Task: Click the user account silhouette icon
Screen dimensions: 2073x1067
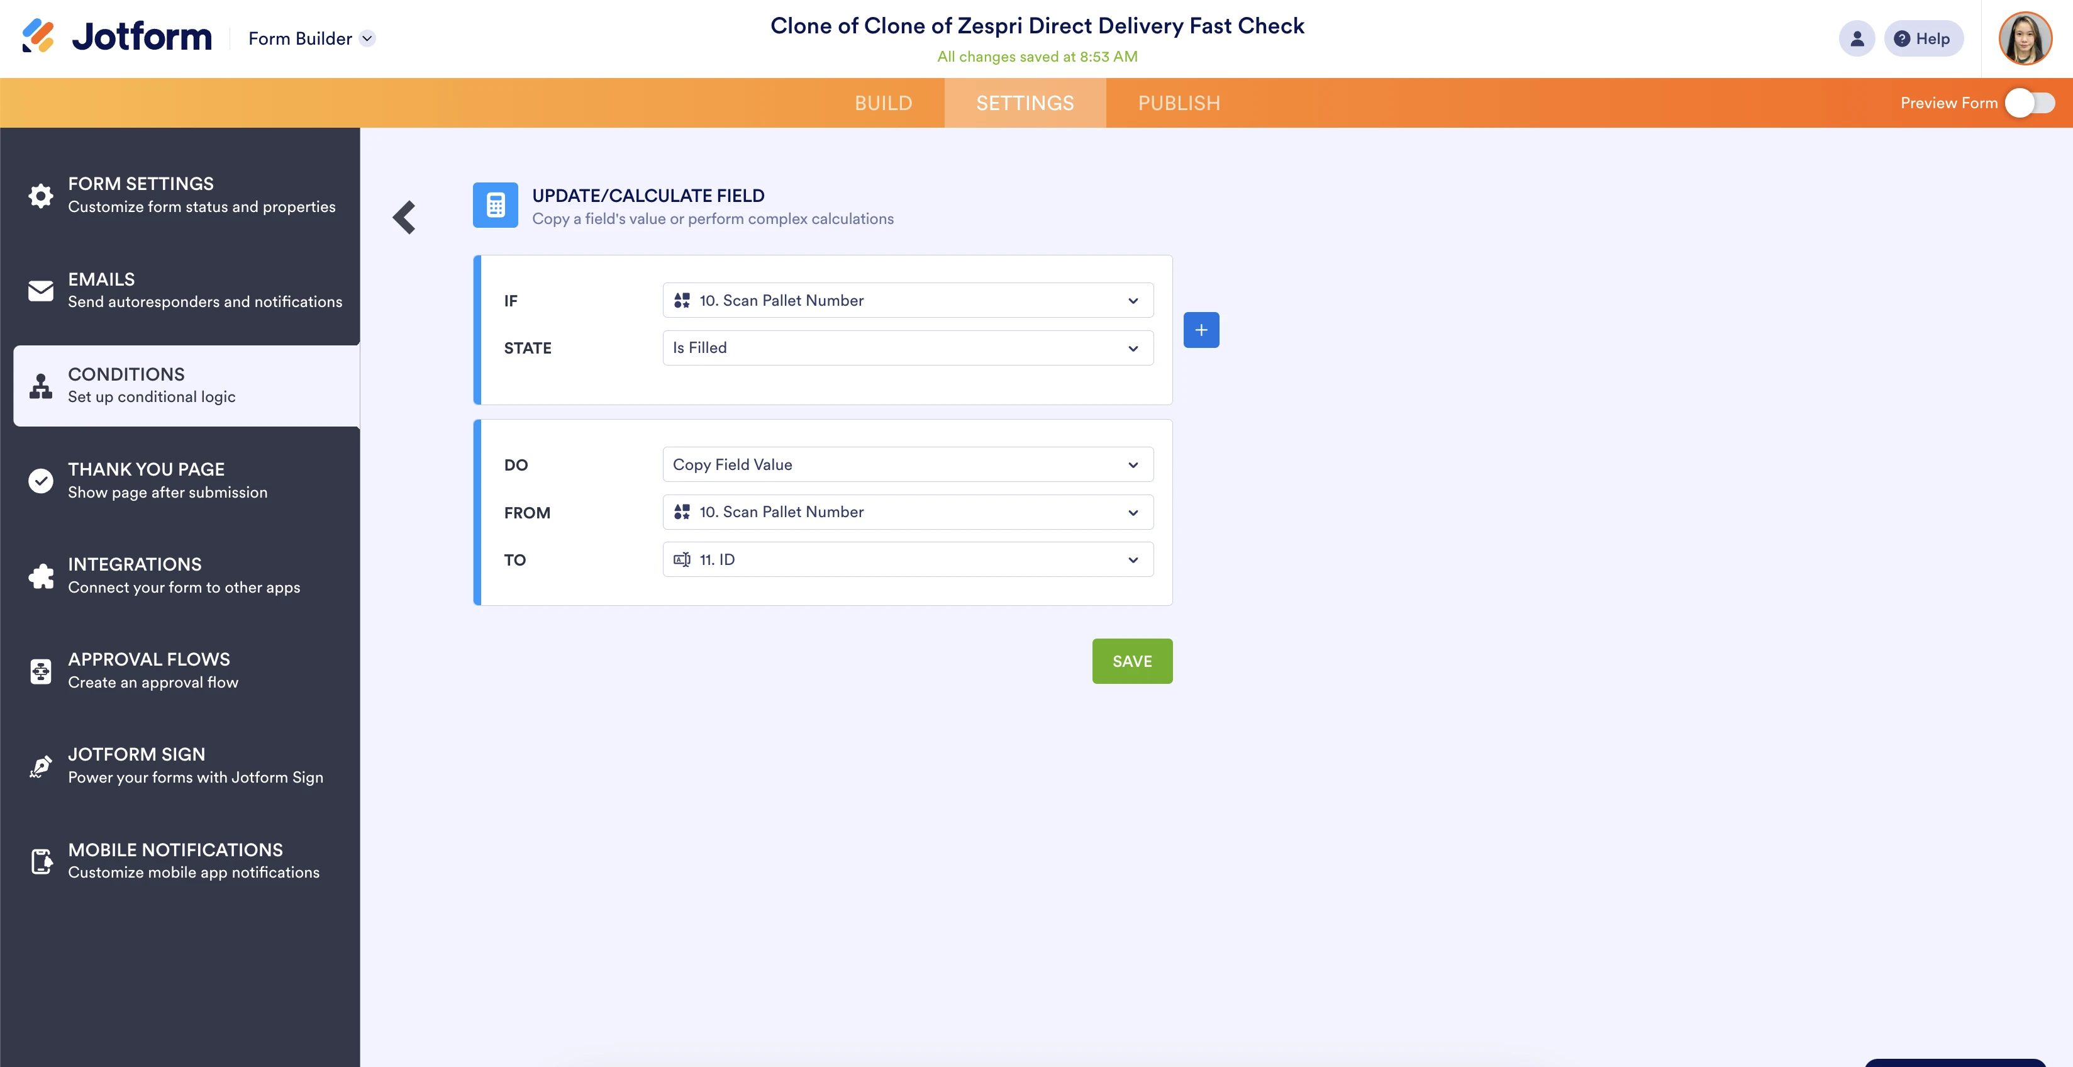Action: pos(1857,38)
